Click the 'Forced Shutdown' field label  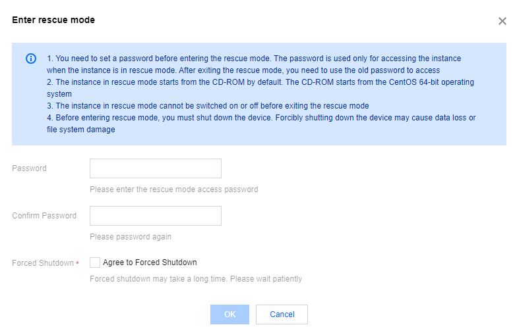43,263
